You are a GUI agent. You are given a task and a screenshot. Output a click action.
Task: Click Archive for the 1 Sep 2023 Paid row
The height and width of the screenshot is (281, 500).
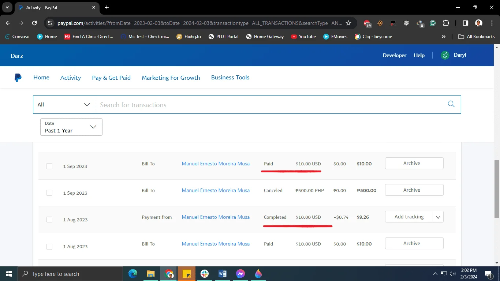tap(414, 163)
